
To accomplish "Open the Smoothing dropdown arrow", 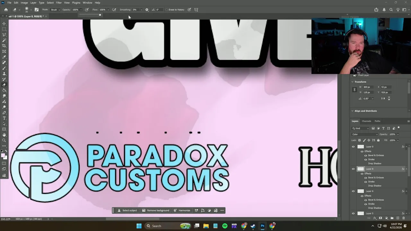I will (x=141, y=10).
